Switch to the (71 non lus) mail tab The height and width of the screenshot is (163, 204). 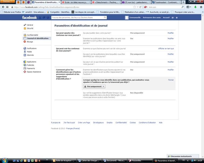tap(136, 2)
